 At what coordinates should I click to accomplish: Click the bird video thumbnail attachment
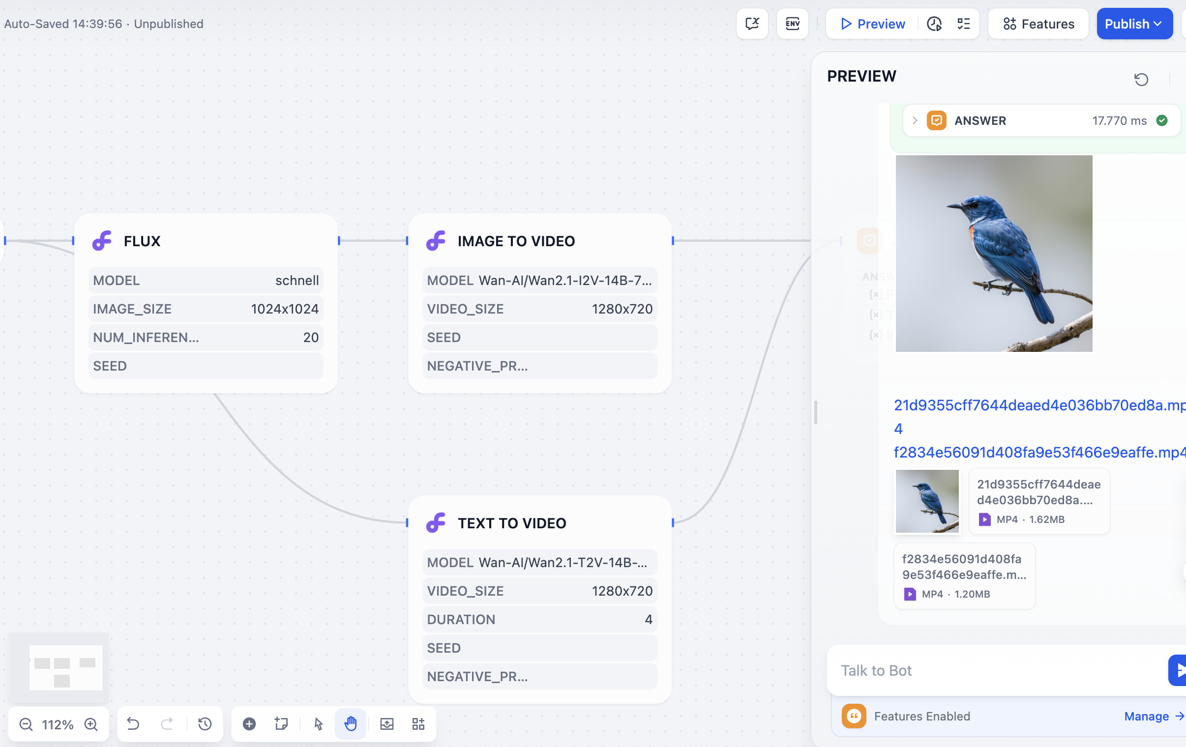tap(927, 501)
